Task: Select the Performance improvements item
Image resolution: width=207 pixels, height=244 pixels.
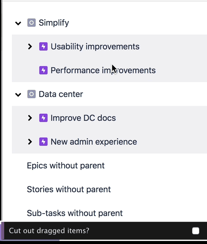Action: pos(103,70)
